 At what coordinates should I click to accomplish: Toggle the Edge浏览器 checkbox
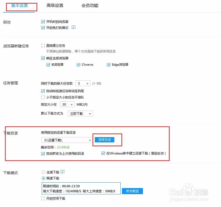108,64
